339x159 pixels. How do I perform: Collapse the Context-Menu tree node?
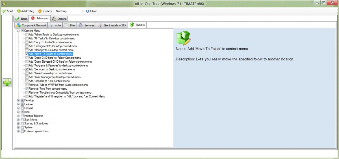coord(18,31)
